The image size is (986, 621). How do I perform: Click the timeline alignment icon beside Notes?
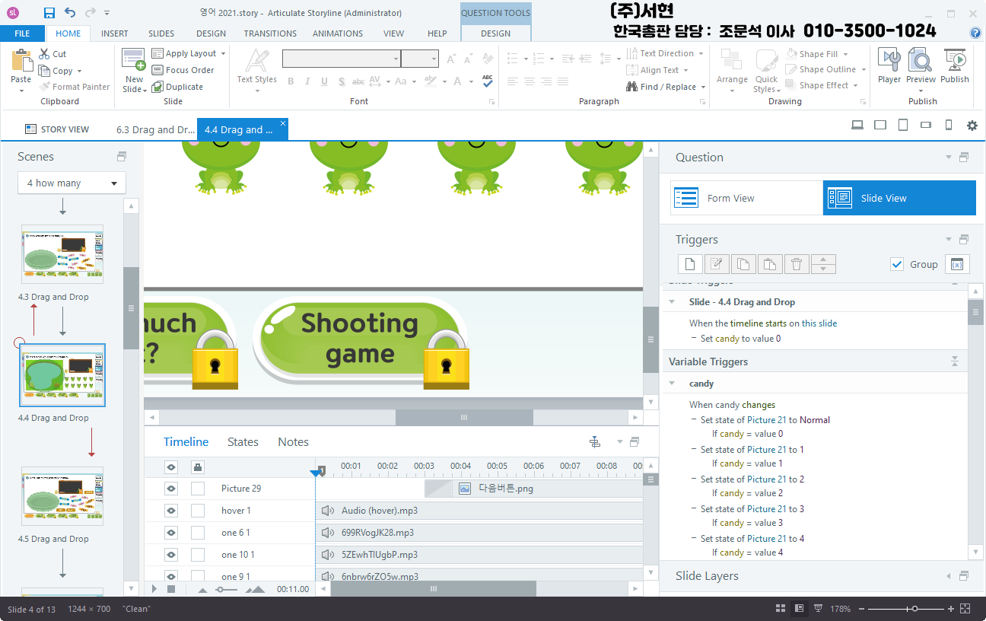[595, 442]
